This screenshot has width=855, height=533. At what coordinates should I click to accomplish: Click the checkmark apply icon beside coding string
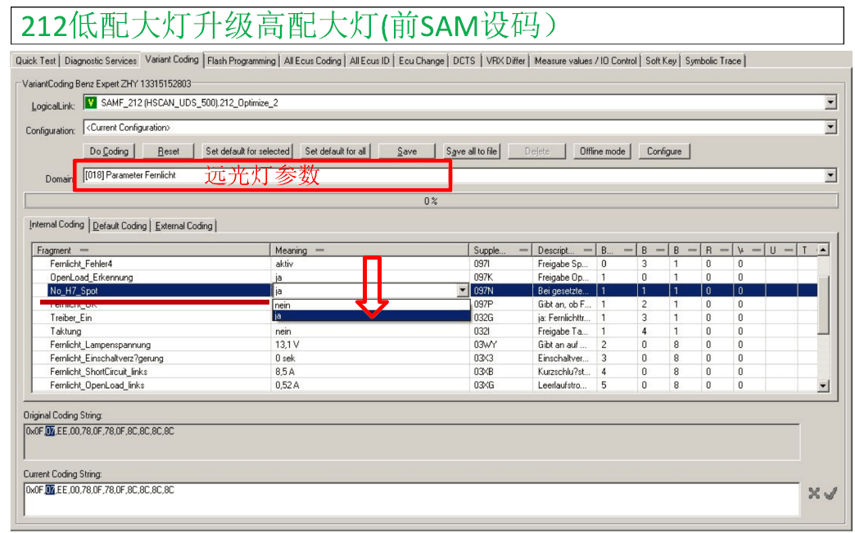(x=830, y=494)
